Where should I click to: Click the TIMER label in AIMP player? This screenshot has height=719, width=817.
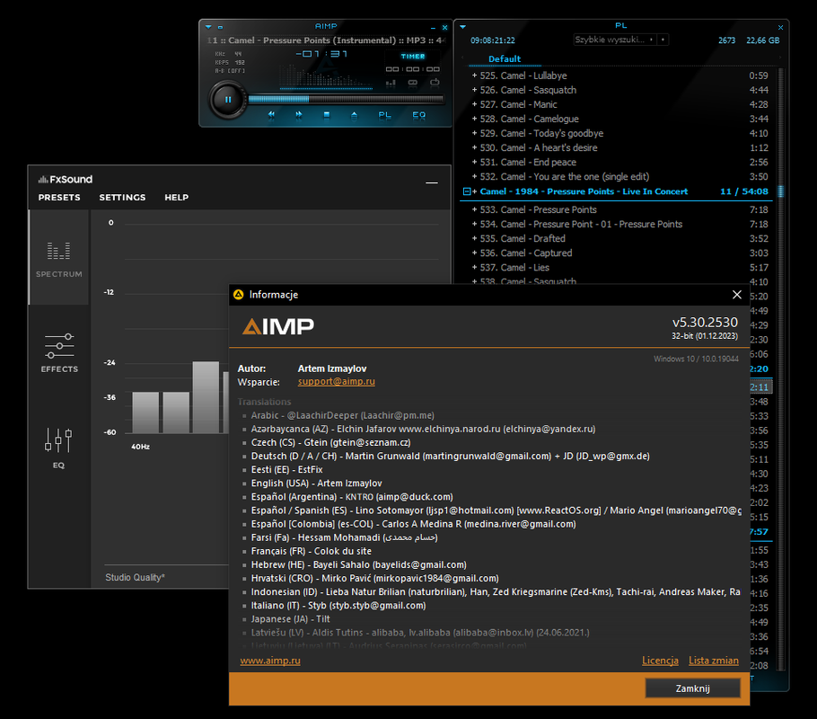[x=413, y=57]
